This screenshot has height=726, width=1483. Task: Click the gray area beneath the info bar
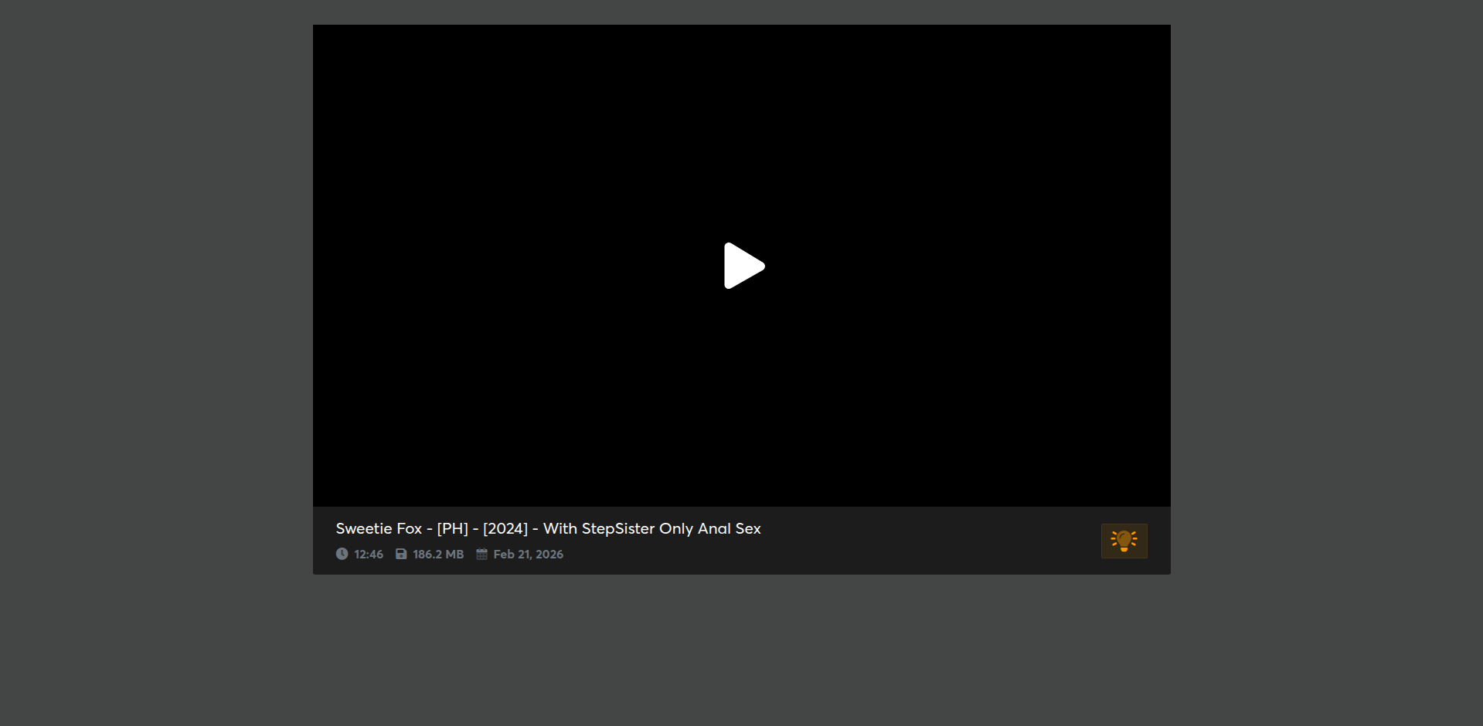pos(742,649)
